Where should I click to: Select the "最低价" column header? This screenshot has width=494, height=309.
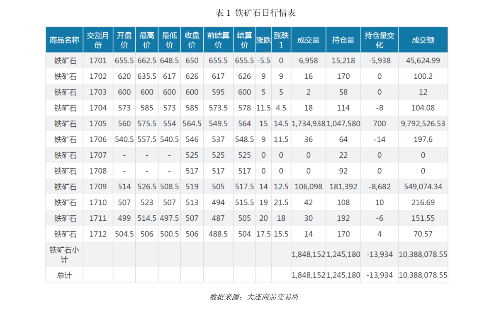coord(170,40)
